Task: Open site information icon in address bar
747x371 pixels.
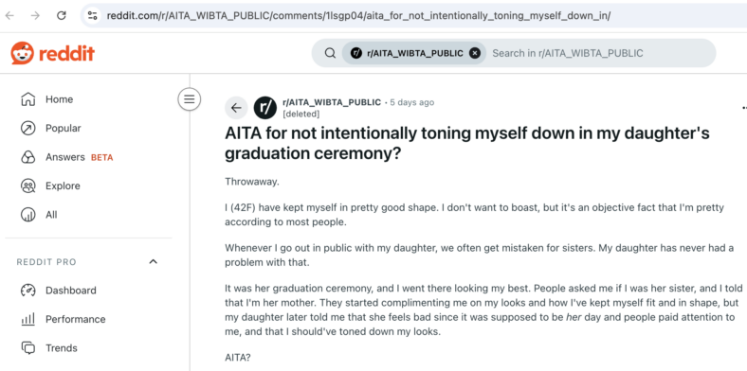Action: tap(92, 16)
